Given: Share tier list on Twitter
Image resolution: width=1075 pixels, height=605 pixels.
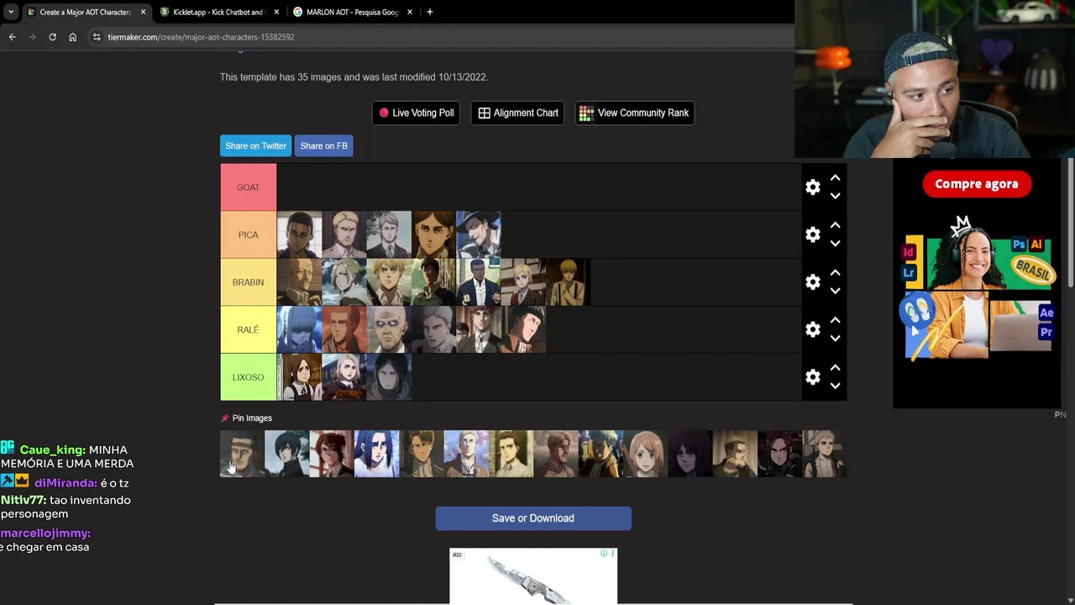Looking at the screenshot, I should (x=255, y=145).
